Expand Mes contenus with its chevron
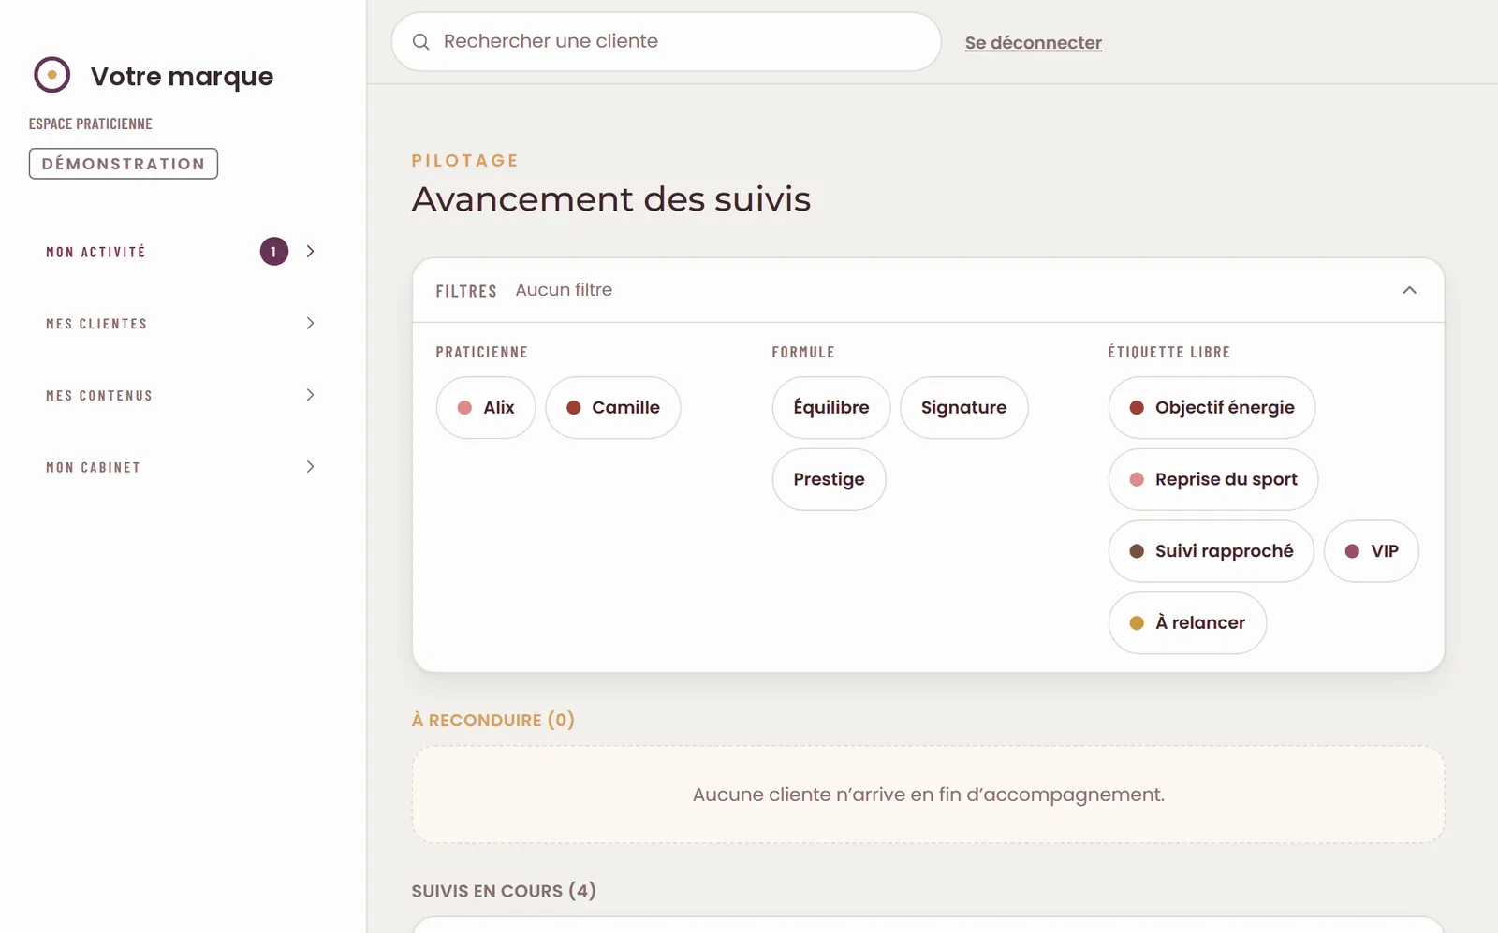This screenshot has height=933, width=1498. 310,396
